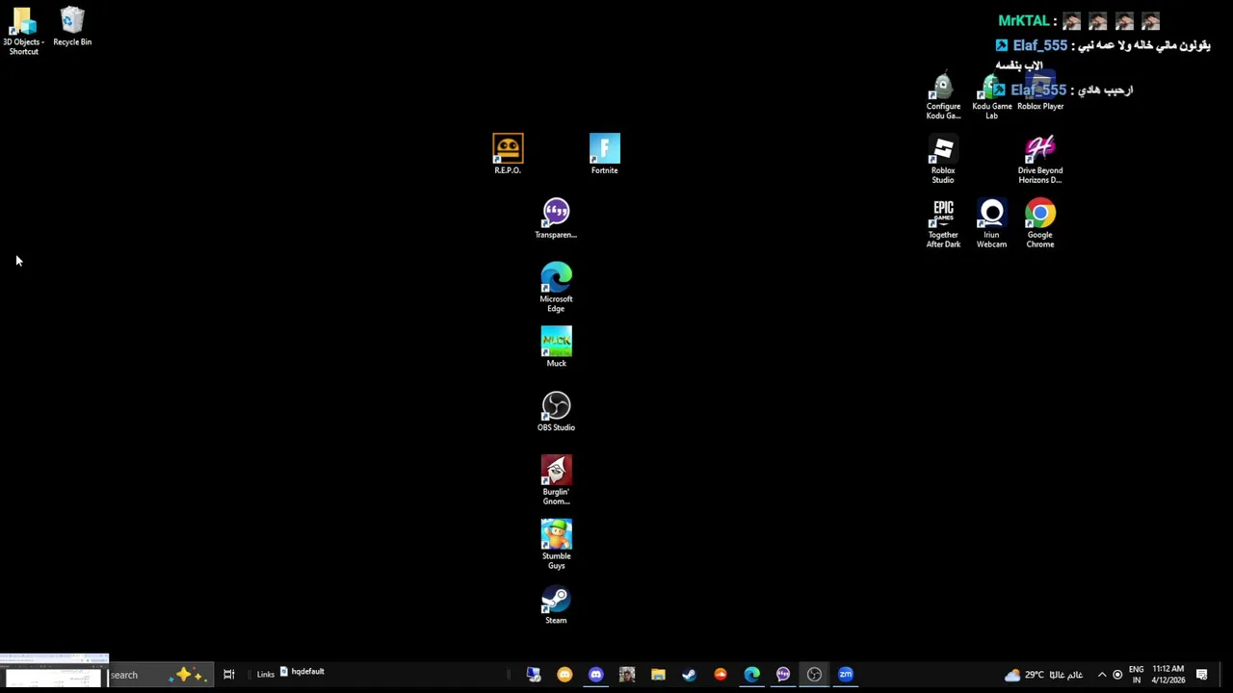Open the 29°C weather widget

[1043, 675]
